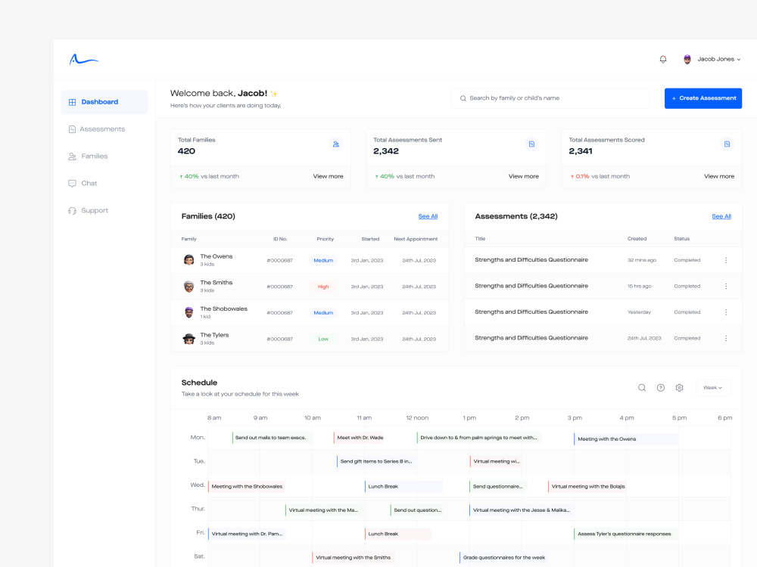Click See All for Families
757x567 pixels.
428,216
